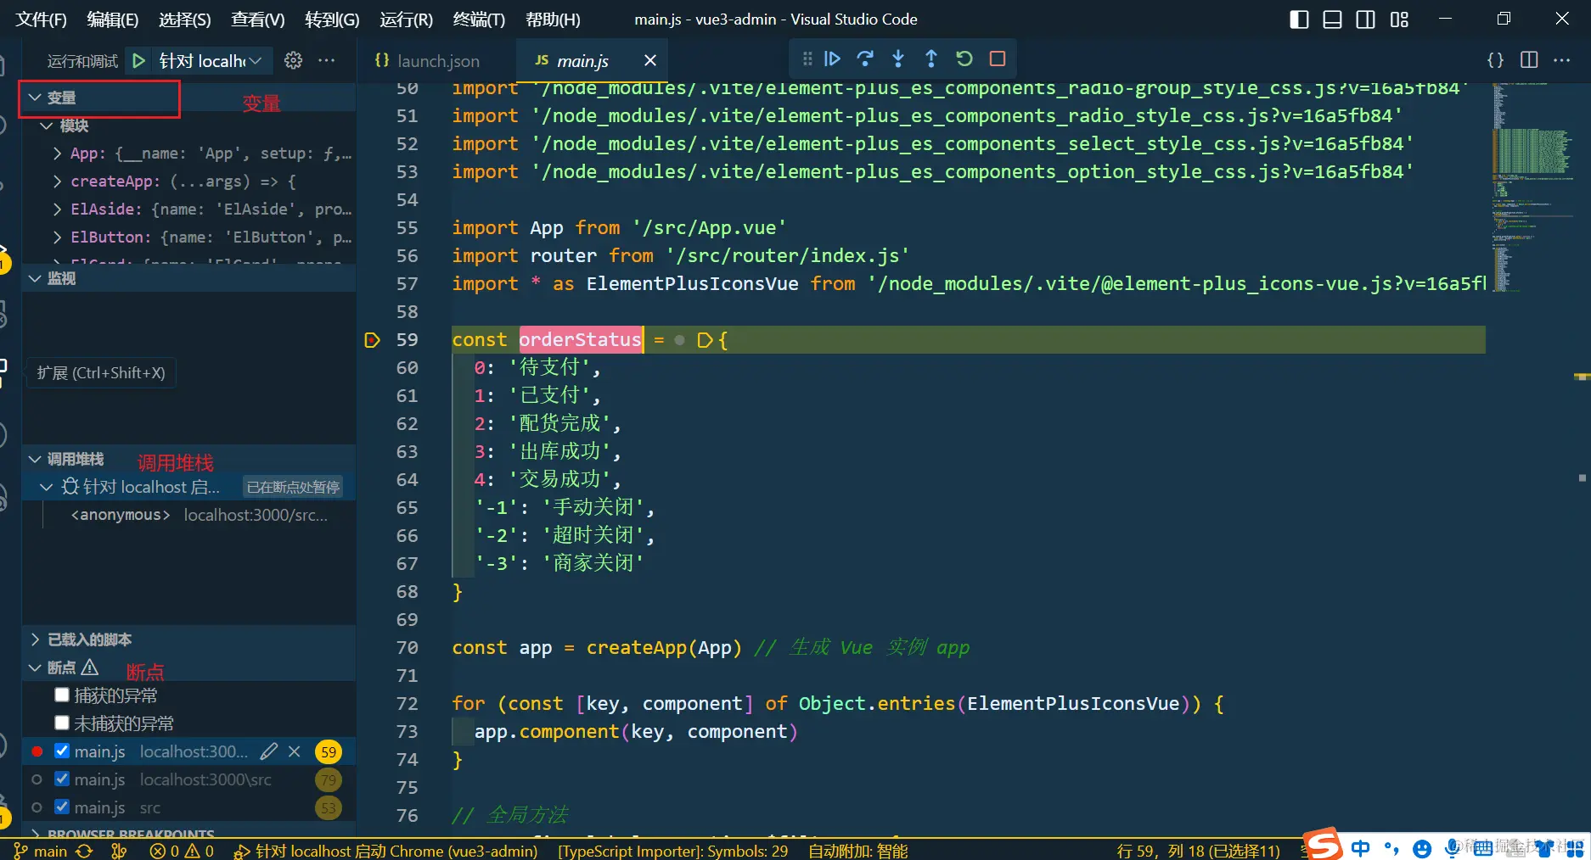Expand the ElAside variable
This screenshot has width=1591, height=860.
(x=58, y=209)
